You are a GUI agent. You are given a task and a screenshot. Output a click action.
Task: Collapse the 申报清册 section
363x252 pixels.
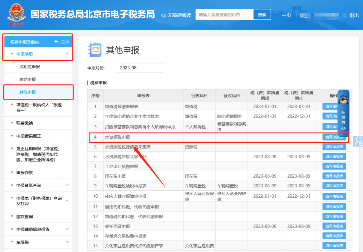pos(67,54)
